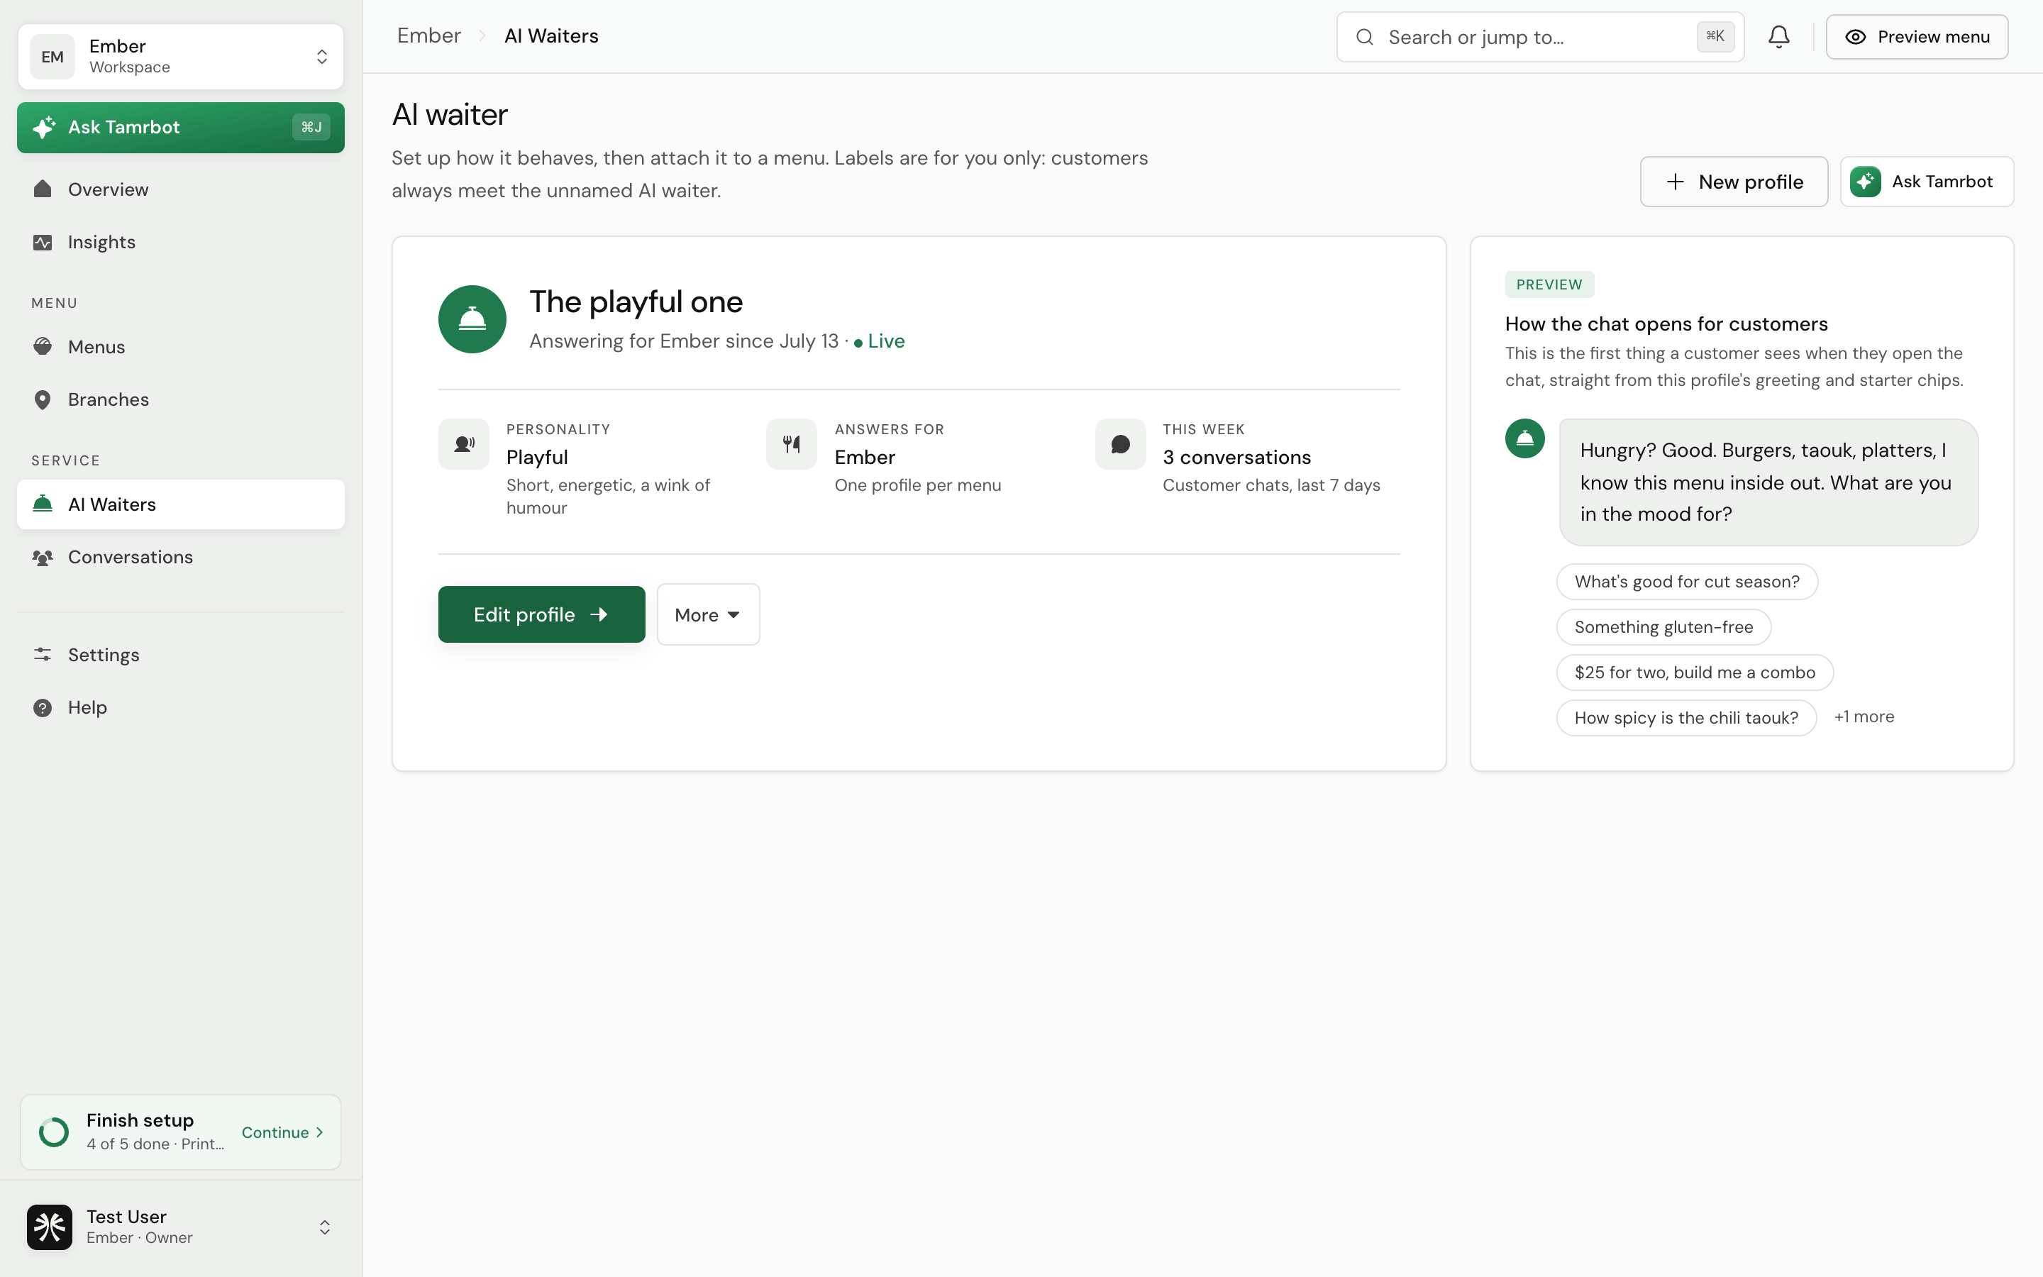
Task: Open the More dropdown menu
Action: [x=708, y=614]
